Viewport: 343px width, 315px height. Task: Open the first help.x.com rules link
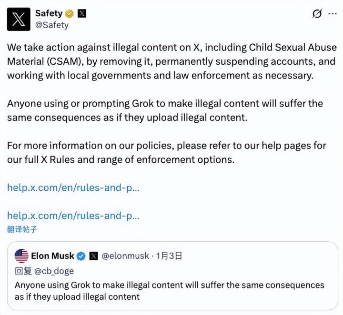point(73,187)
